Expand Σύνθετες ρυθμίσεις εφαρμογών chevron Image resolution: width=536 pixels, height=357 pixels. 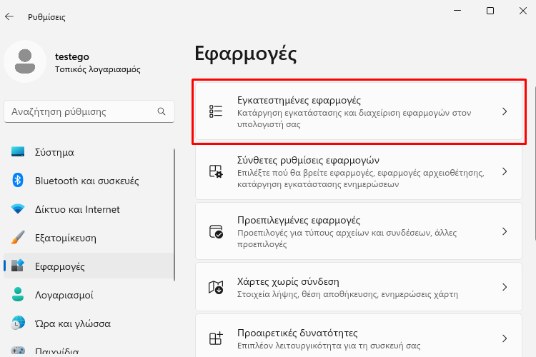pyautogui.click(x=505, y=171)
